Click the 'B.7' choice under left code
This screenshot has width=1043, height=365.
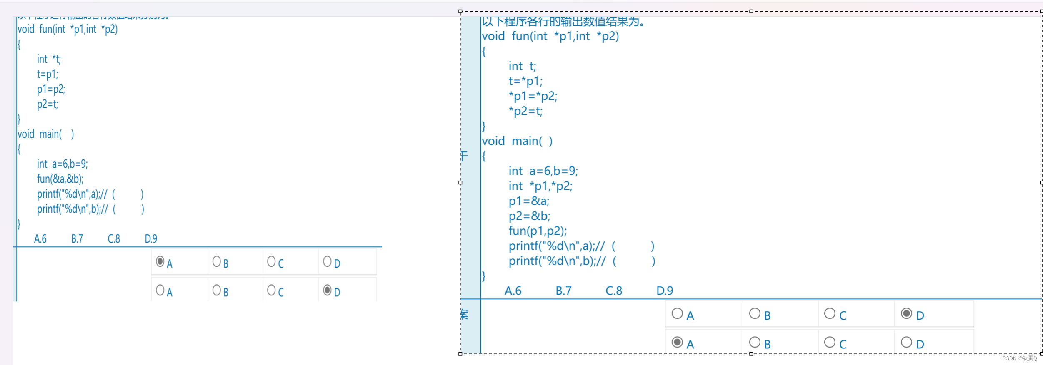click(77, 239)
